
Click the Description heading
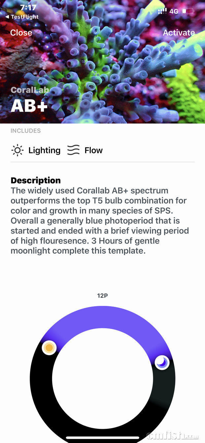point(36,180)
